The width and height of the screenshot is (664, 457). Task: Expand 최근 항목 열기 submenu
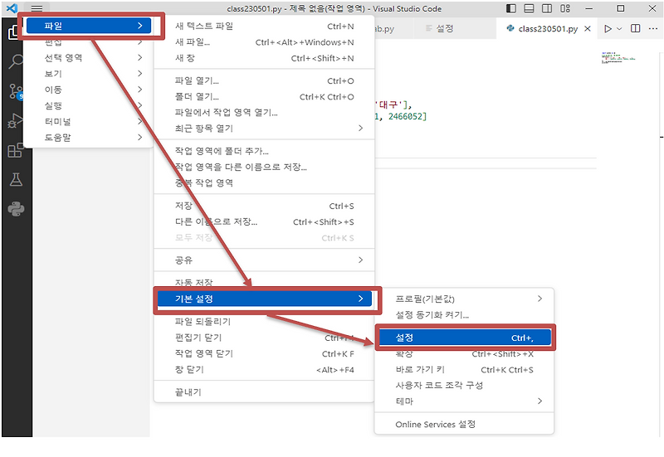pos(264,129)
